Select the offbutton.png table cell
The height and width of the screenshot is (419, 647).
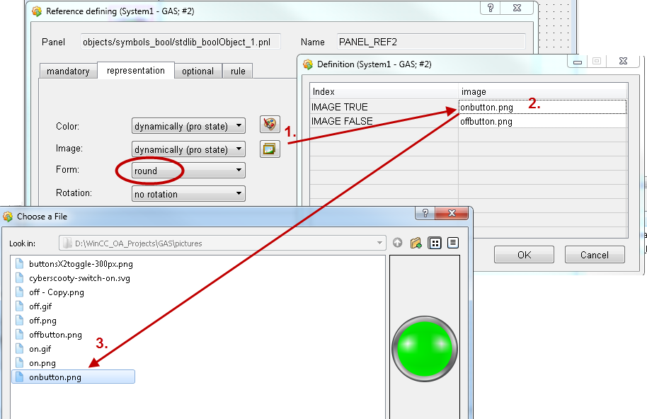[x=542, y=121]
